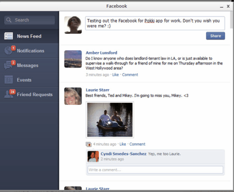This screenshot has height=192, width=234.
Task: Click Cyndi Smedes-Sanchez's comment avatar
Action: (x=93, y=156)
